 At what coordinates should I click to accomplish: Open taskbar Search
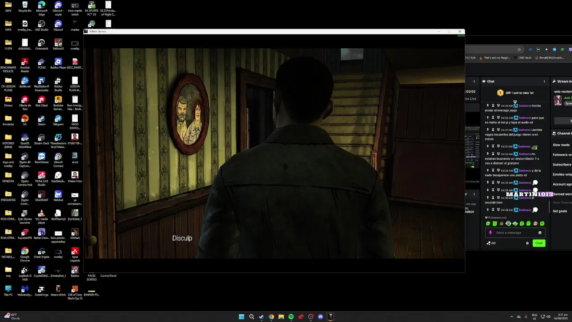pyautogui.click(x=252, y=317)
